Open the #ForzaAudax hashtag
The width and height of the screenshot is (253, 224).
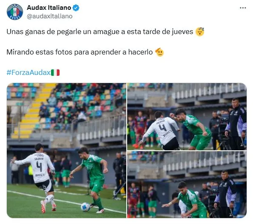(x=28, y=72)
